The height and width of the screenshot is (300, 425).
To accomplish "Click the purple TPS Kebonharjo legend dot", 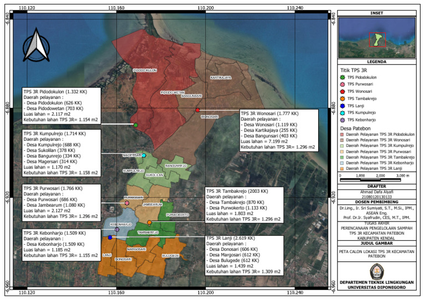I will tap(343, 120).
